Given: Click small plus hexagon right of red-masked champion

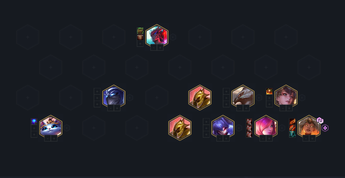Looking at the screenshot, I should (x=173, y=37).
